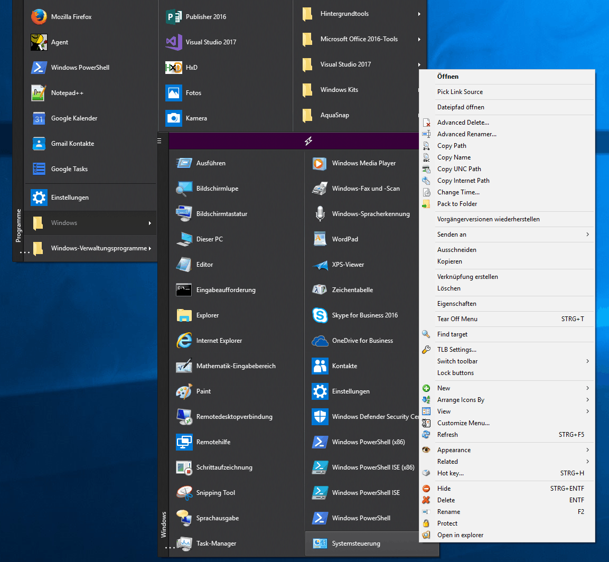Open Windows PowerShell in Programme menu

(91, 67)
